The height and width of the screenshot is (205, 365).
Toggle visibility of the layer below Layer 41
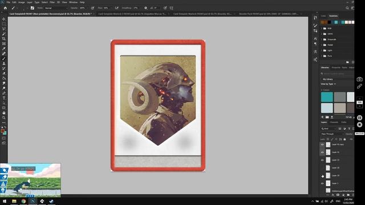322,160
